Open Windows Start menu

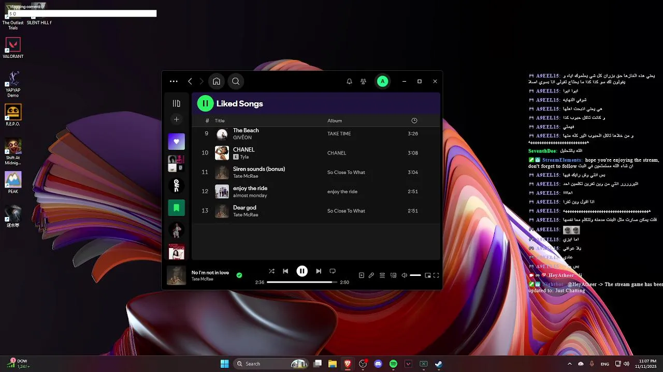224,364
